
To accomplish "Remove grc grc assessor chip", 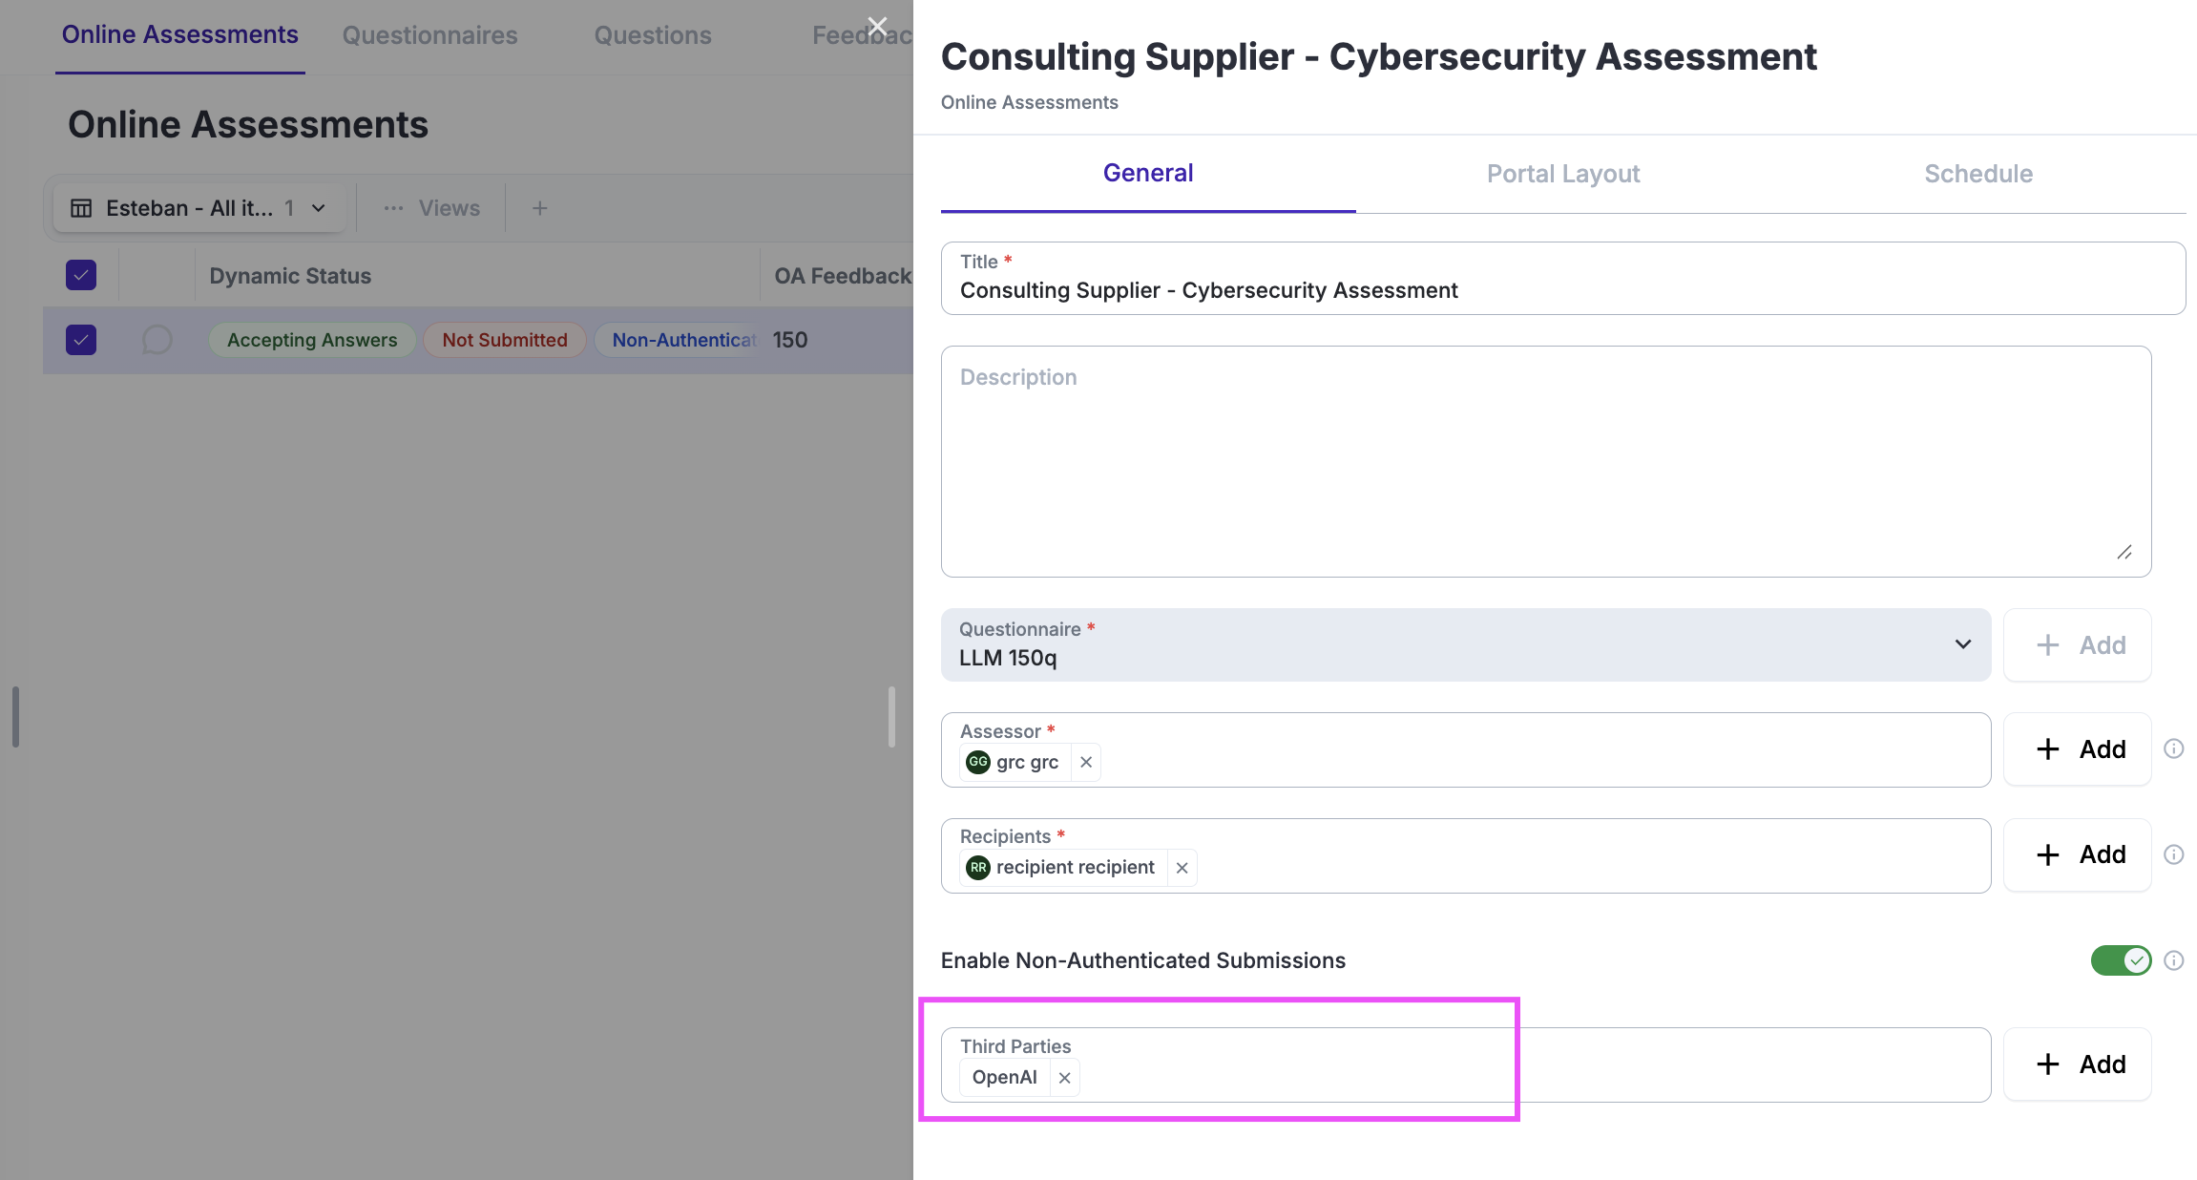I will pyautogui.click(x=1086, y=762).
